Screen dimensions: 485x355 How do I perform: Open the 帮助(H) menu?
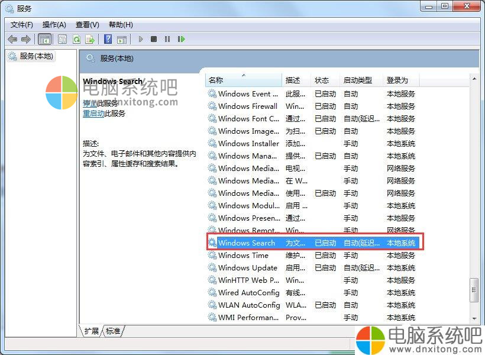click(x=121, y=25)
